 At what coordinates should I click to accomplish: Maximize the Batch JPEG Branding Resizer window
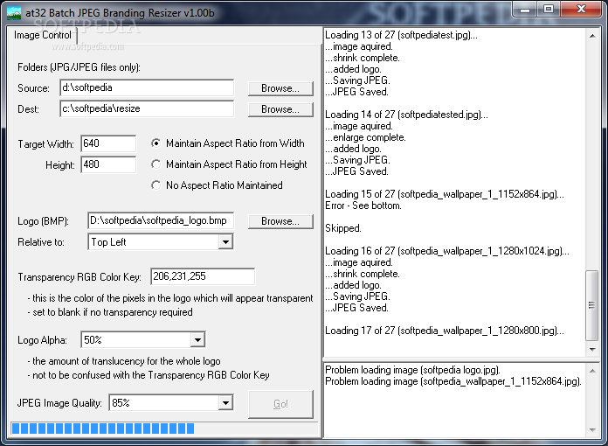click(x=549, y=10)
